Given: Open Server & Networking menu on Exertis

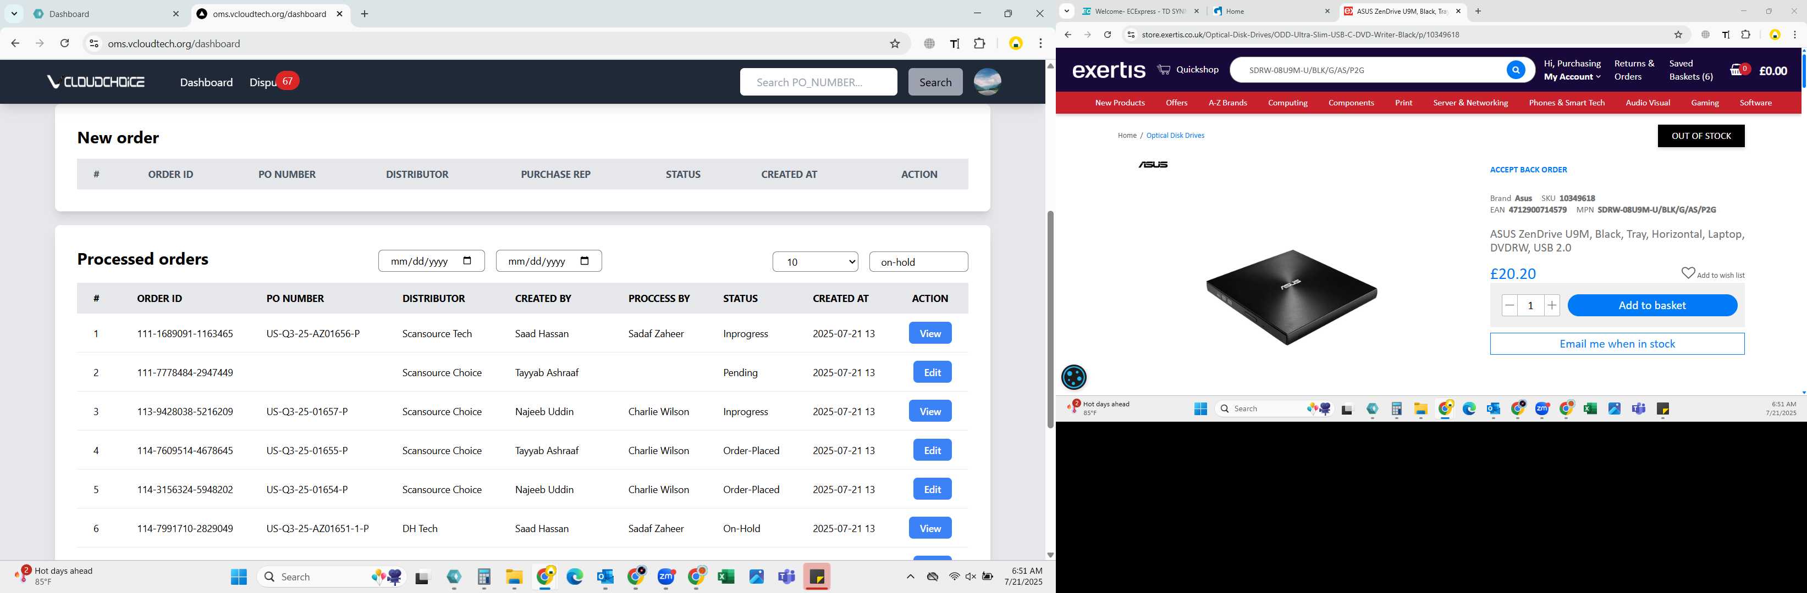Looking at the screenshot, I should coord(1470,102).
